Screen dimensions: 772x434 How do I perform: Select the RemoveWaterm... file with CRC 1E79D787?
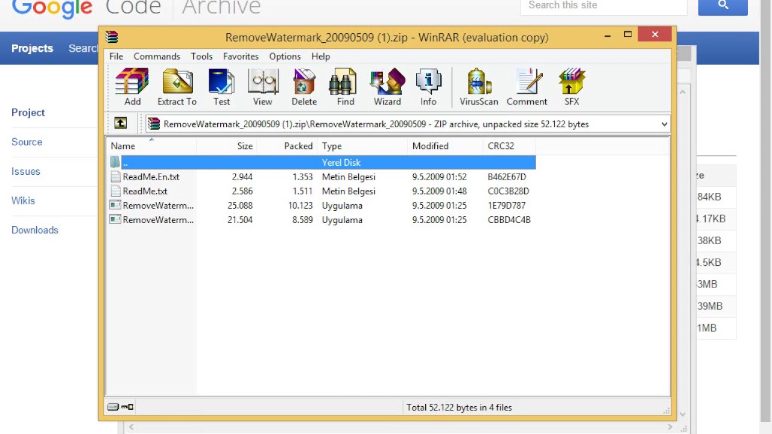point(158,206)
